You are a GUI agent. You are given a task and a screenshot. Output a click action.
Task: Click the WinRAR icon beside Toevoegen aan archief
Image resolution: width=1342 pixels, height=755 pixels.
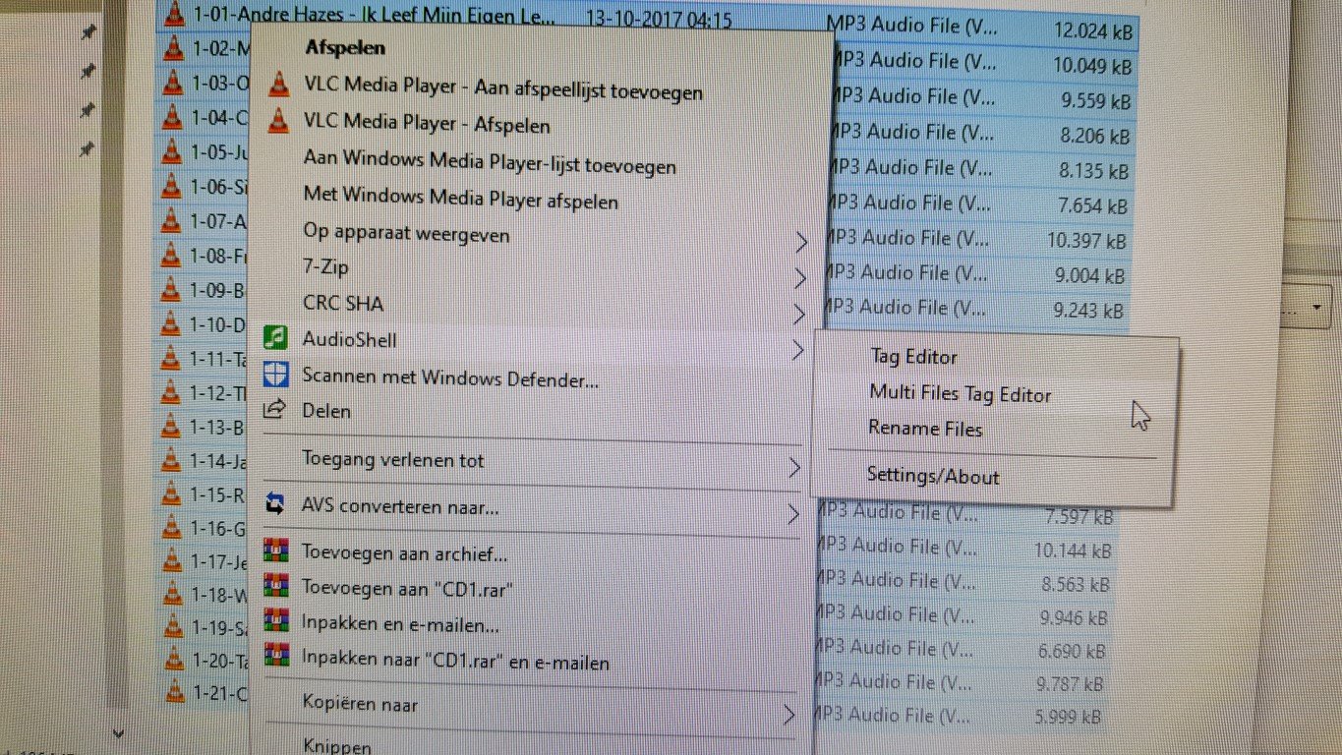277,552
